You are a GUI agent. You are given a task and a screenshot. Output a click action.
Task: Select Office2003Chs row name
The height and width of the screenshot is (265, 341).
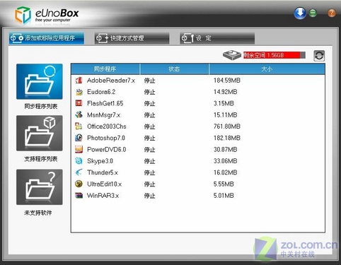click(x=107, y=126)
